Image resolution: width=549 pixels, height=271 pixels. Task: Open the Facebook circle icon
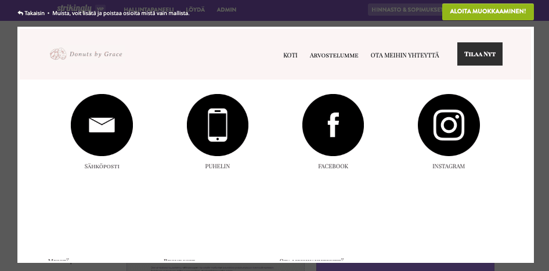point(333,125)
